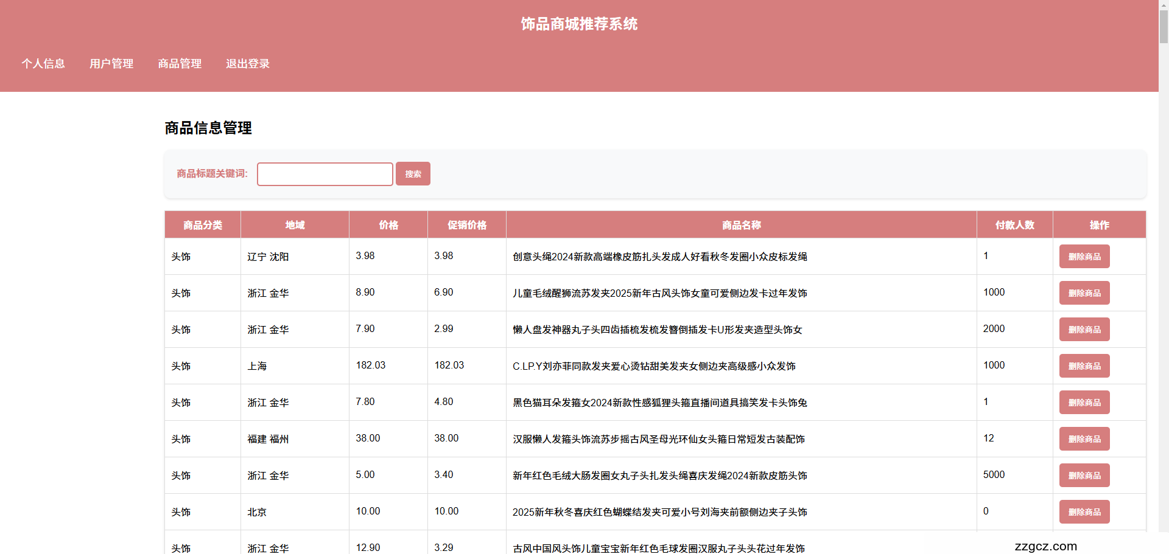Delete the 创意头绳 product in the first row
Image resolution: width=1169 pixels, height=554 pixels.
[x=1084, y=256]
